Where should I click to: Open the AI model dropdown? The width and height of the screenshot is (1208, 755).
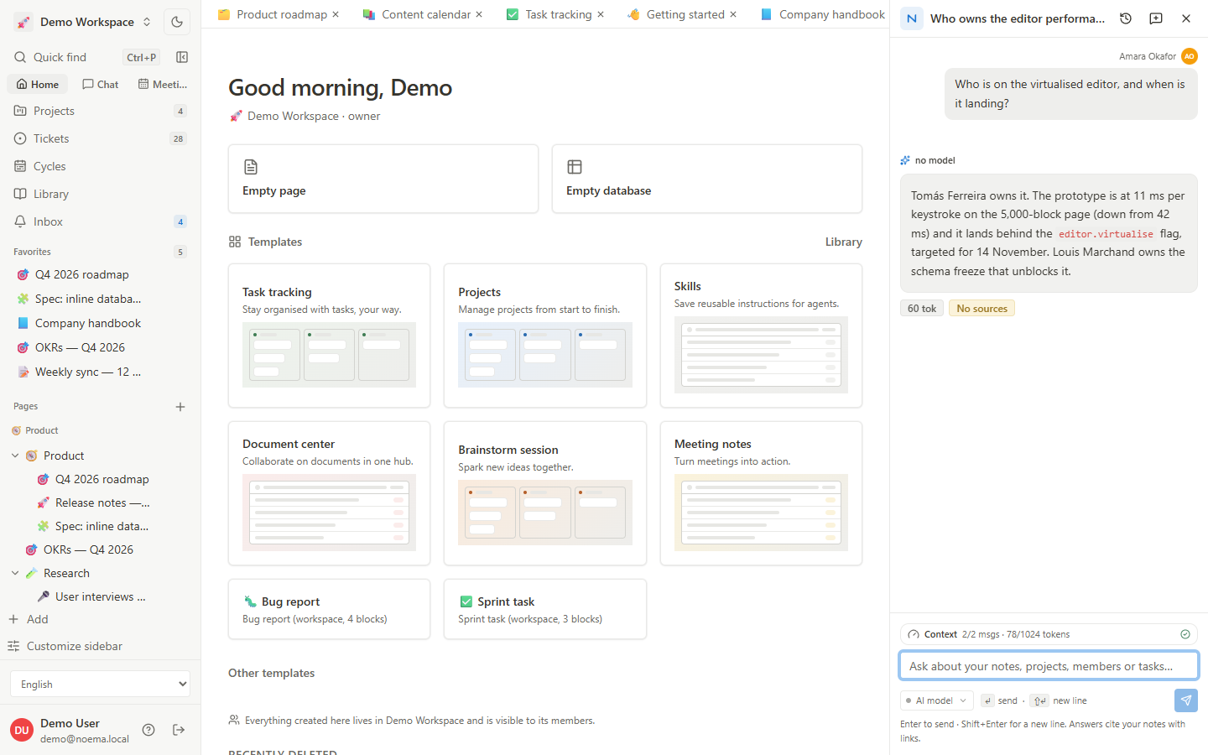click(x=936, y=700)
